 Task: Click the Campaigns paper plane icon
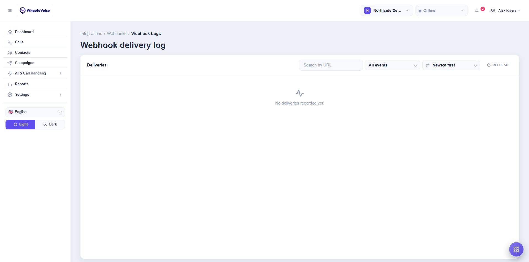(x=10, y=63)
